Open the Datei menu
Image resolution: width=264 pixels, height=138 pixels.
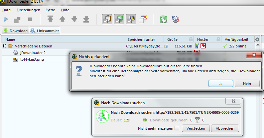click(7, 10)
